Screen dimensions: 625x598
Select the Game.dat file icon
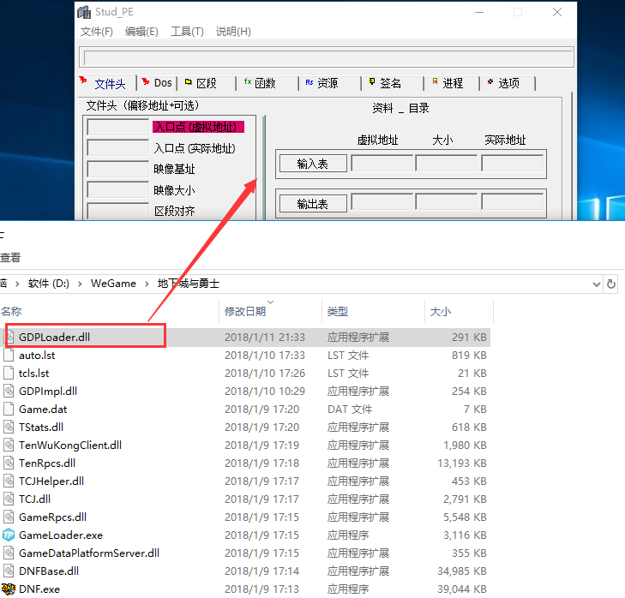click(x=9, y=409)
